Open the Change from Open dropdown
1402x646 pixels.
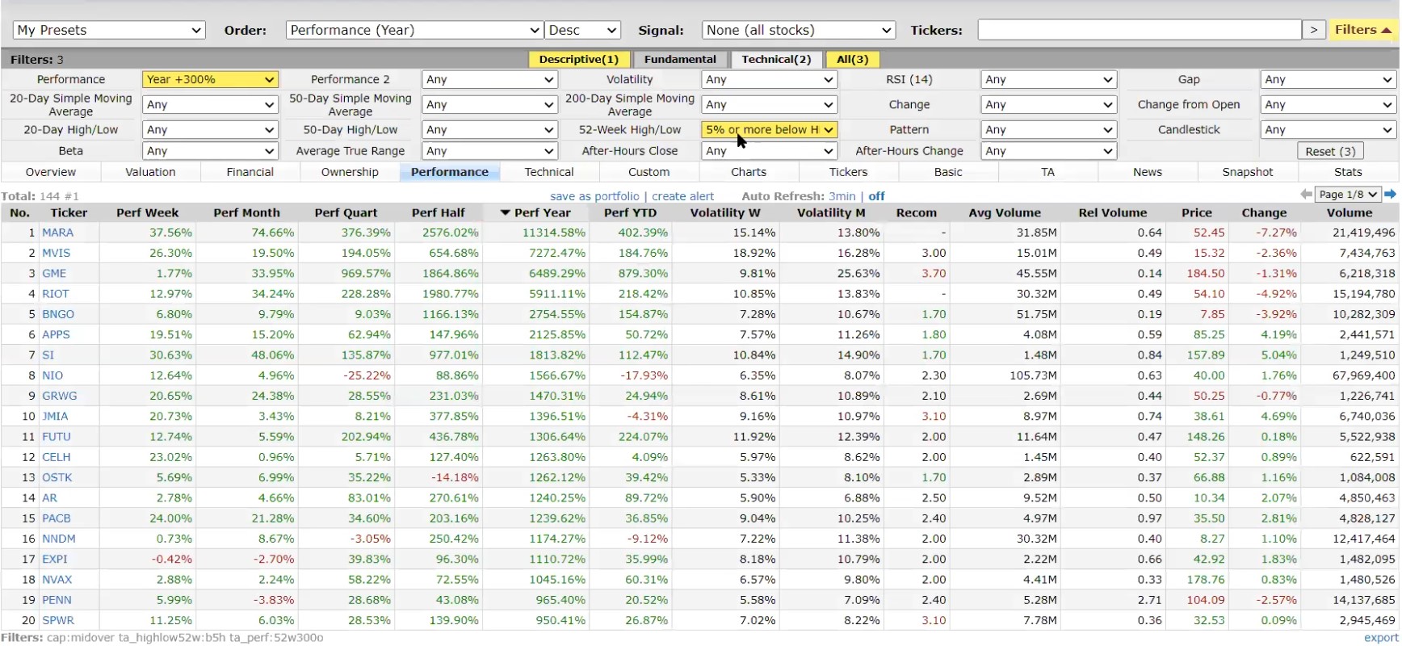coord(1328,104)
